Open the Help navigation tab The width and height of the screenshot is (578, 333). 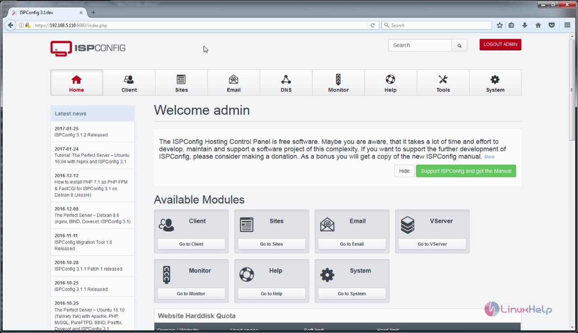click(391, 83)
